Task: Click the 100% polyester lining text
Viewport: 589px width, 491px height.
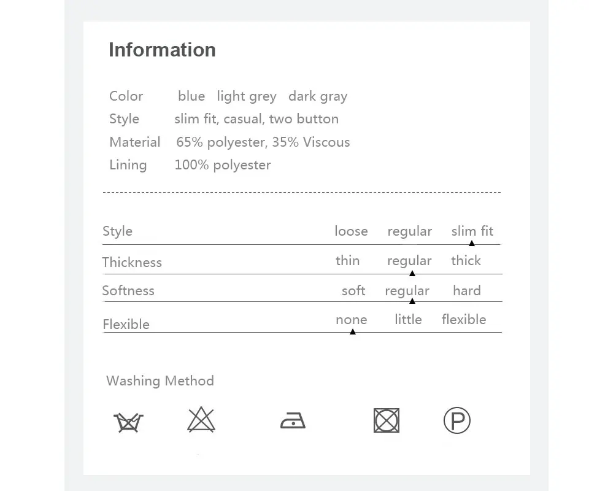Action: tap(223, 165)
